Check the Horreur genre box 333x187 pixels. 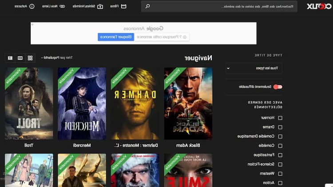click(x=280, y=118)
